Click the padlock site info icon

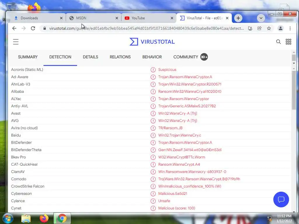45,28
